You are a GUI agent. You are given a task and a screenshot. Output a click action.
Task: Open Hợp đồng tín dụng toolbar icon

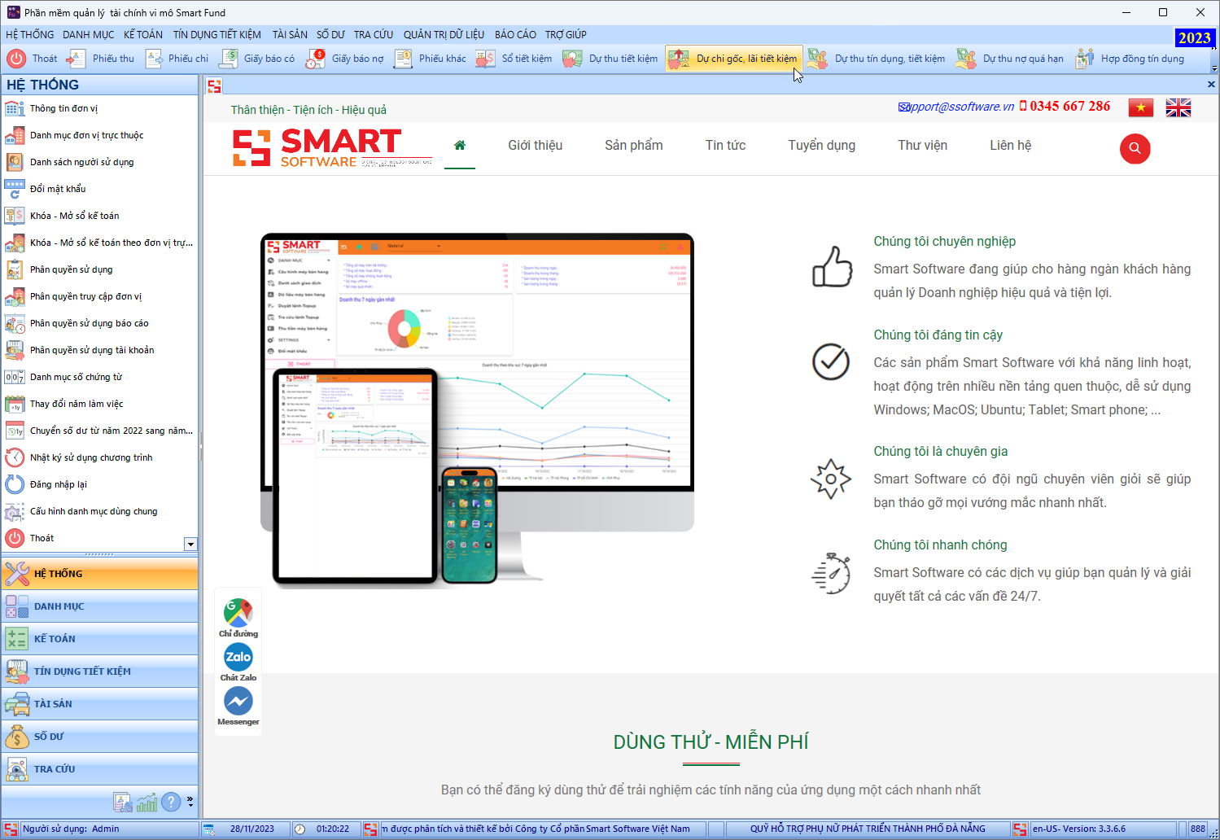pyautogui.click(x=1084, y=59)
